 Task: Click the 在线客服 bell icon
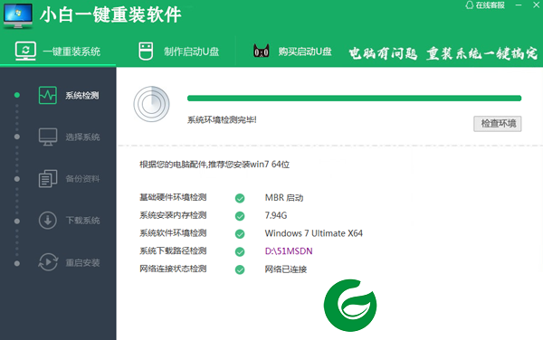469,5
